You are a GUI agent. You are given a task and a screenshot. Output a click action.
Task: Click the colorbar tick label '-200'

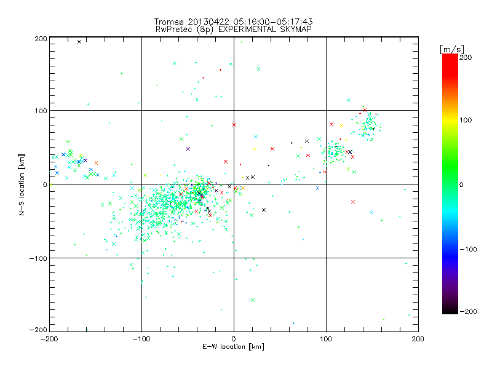(468, 311)
